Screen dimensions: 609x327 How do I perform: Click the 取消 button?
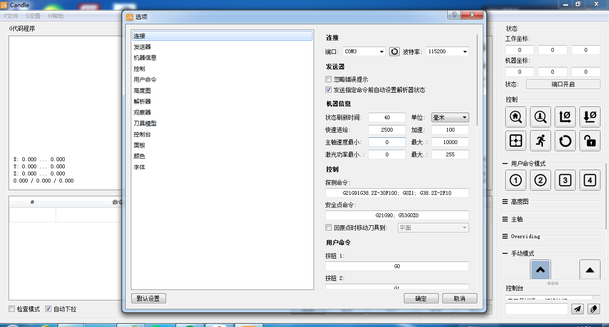[x=460, y=298]
